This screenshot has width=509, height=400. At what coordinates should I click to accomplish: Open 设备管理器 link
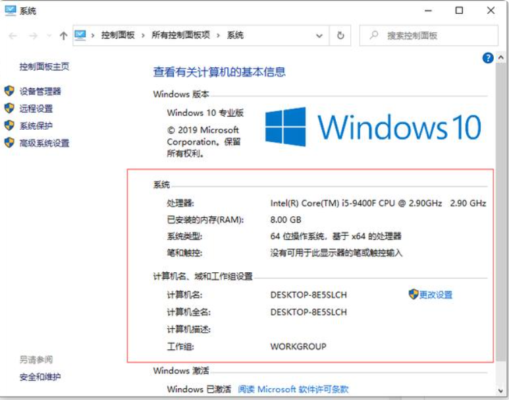point(40,92)
